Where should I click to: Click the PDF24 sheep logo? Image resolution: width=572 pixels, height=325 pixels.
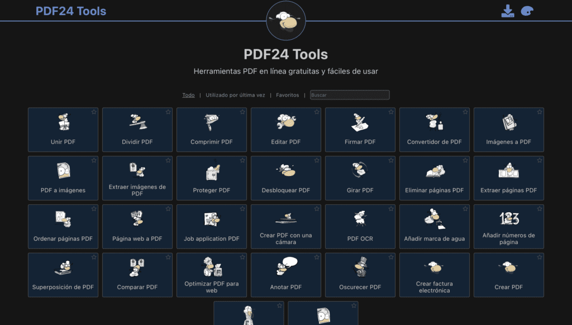click(286, 21)
